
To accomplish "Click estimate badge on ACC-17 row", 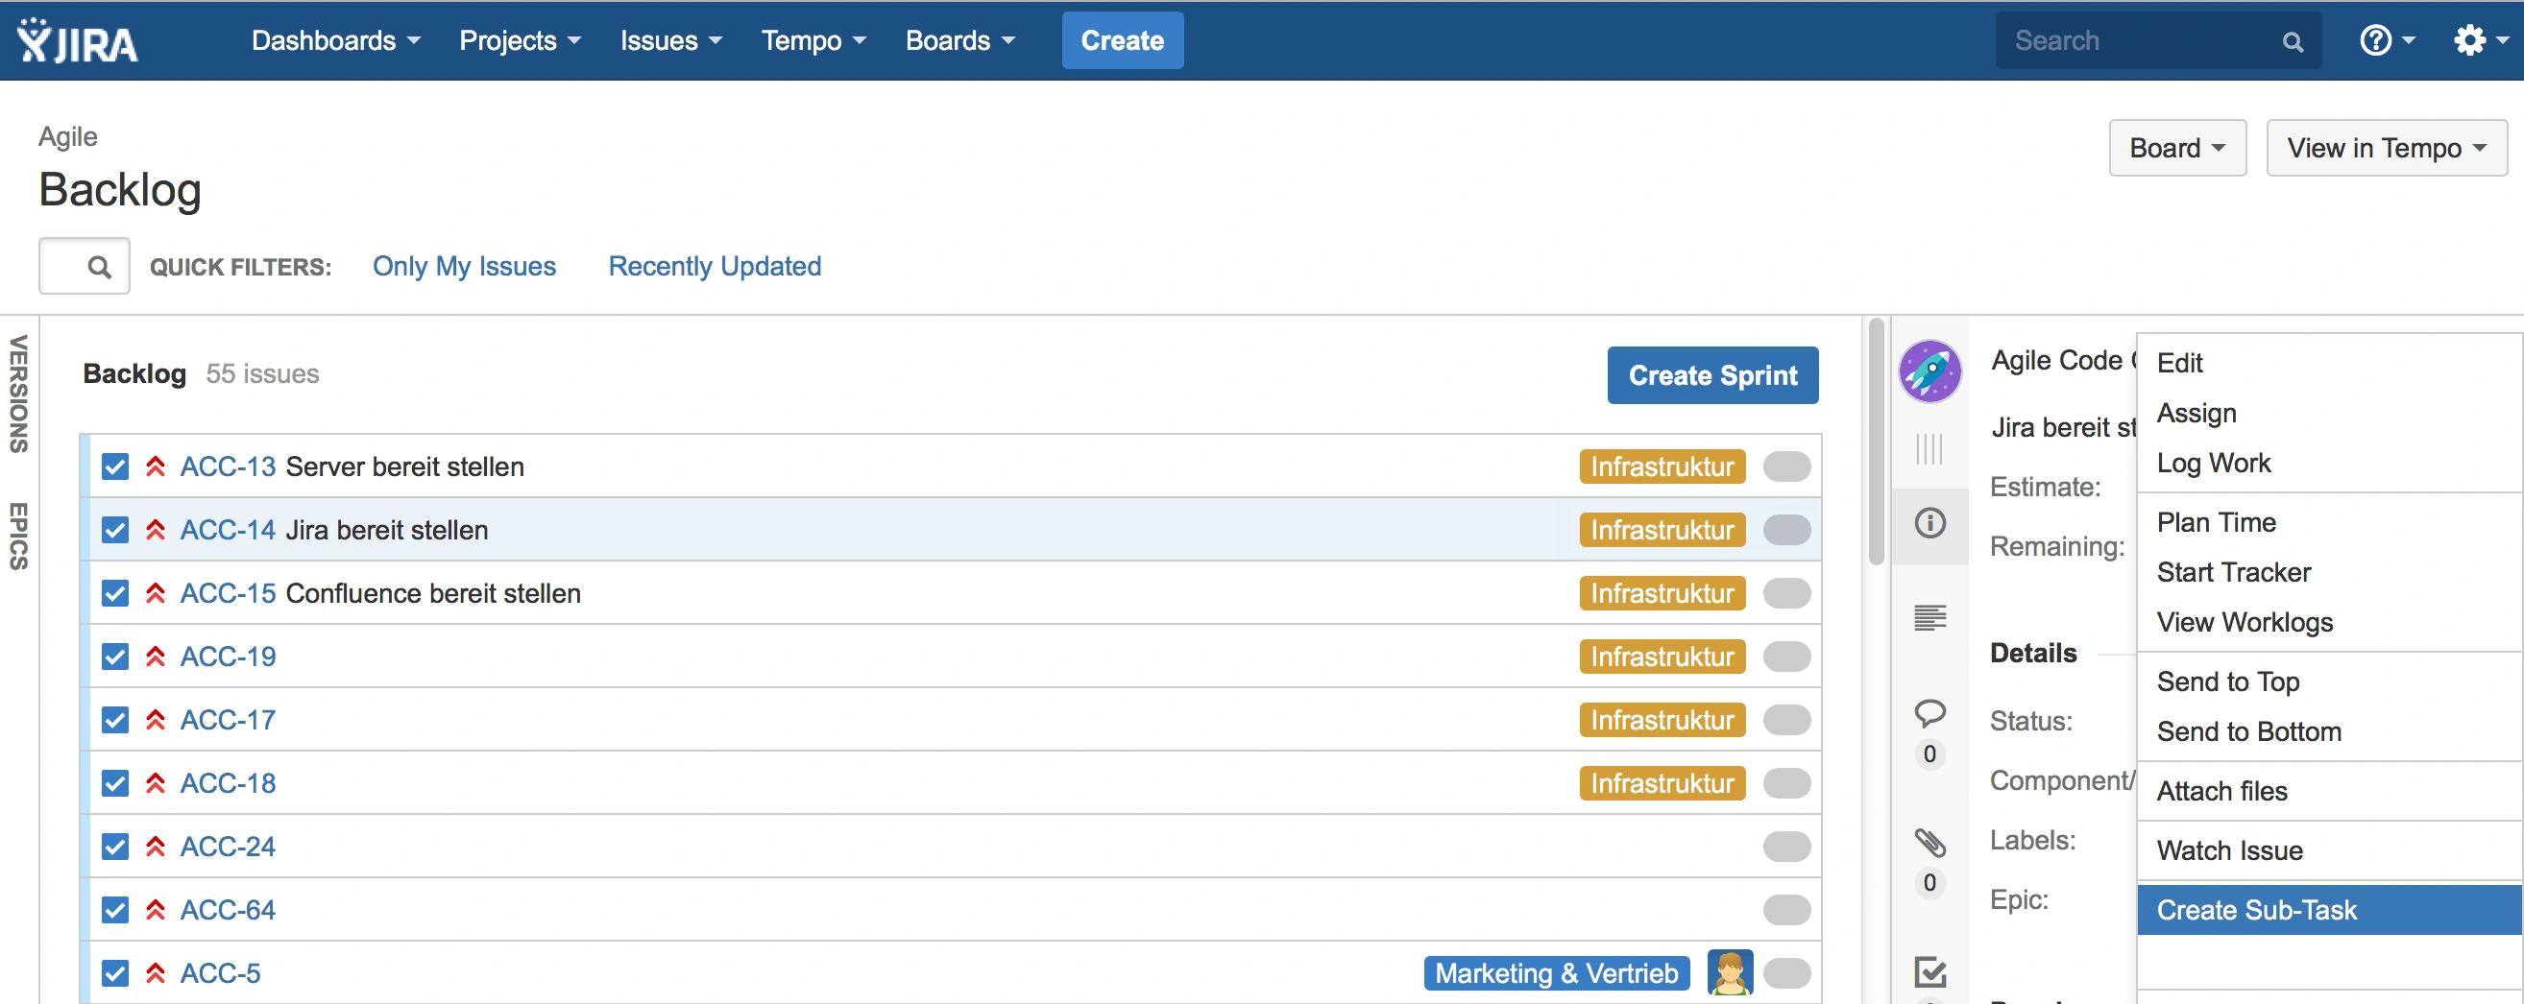I will [1786, 720].
